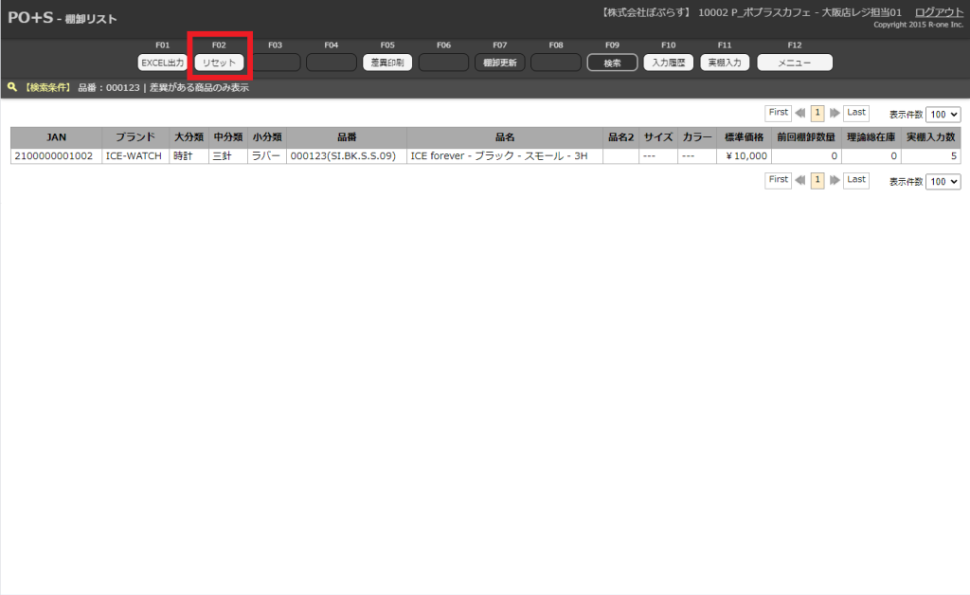Jump to Last page in top pagination

(x=856, y=113)
